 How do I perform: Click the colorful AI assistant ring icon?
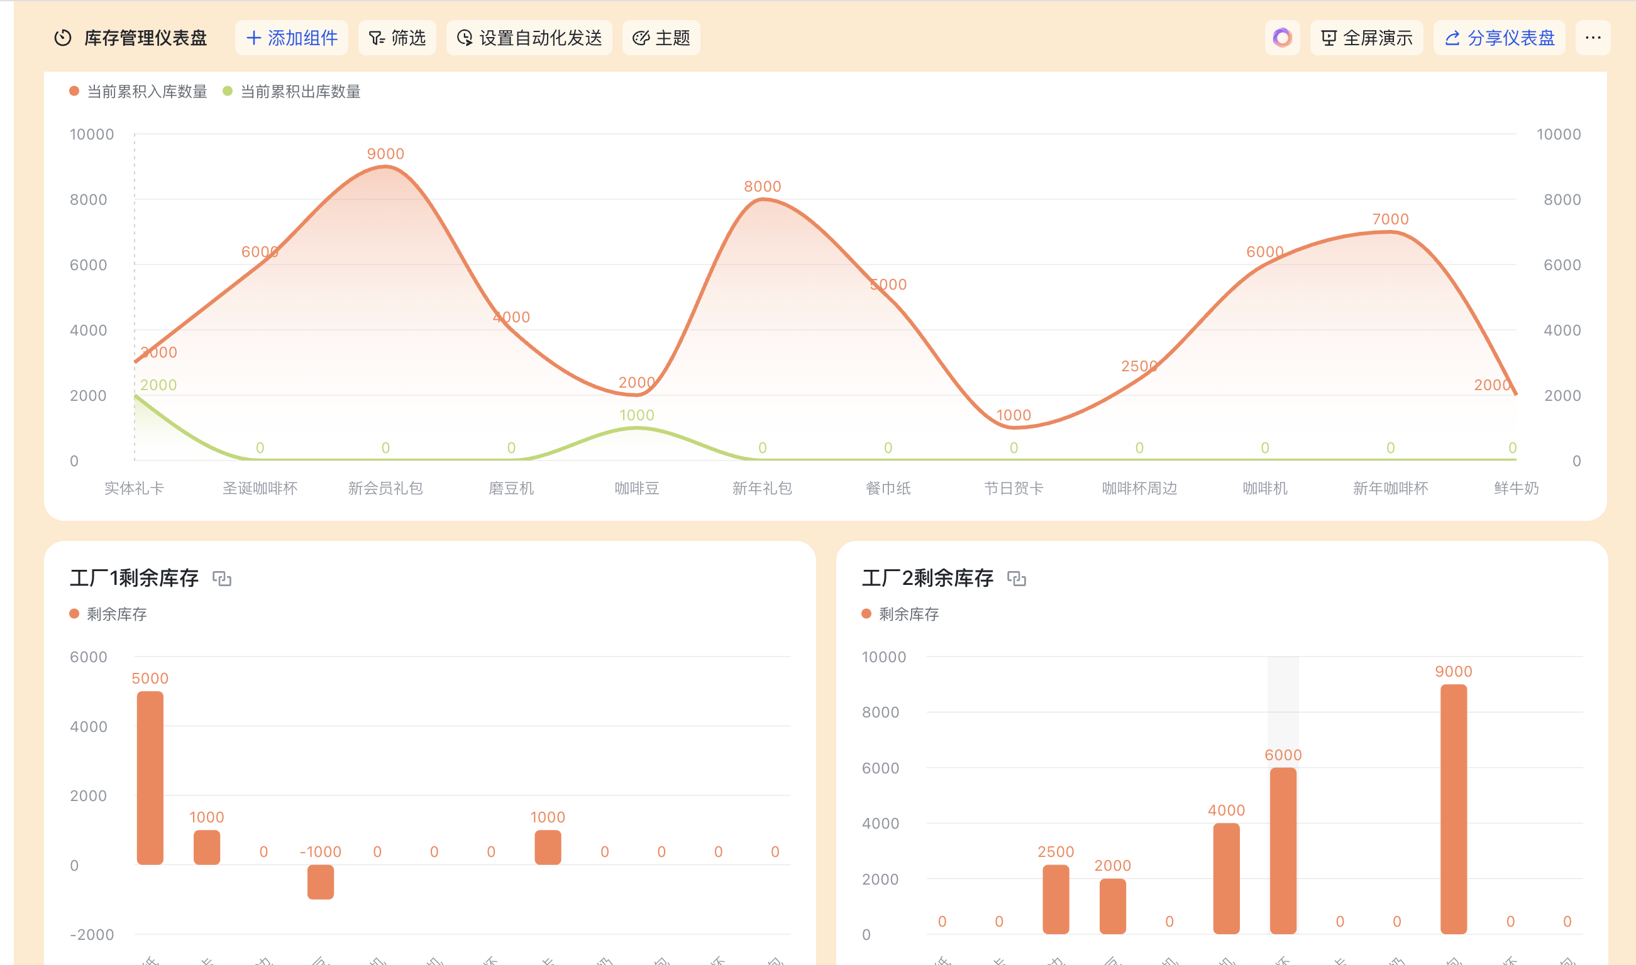1282,38
